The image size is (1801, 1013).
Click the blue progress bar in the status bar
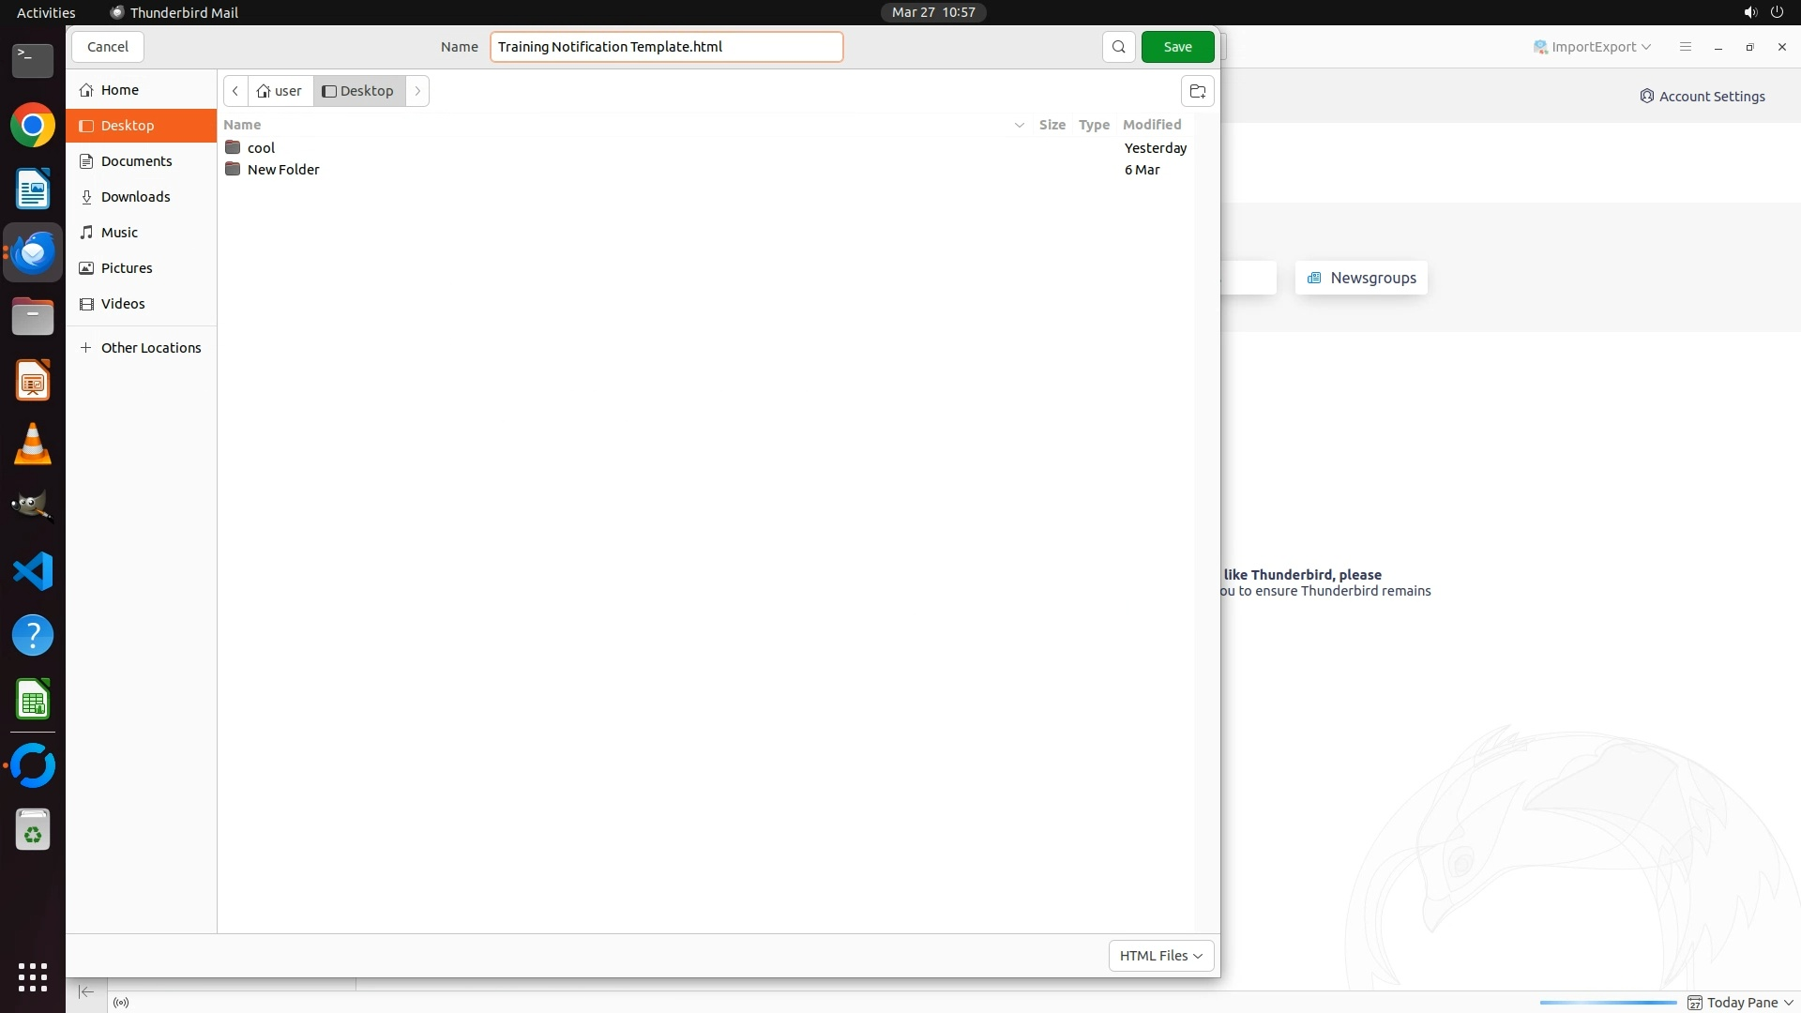click(1607, 1003)
